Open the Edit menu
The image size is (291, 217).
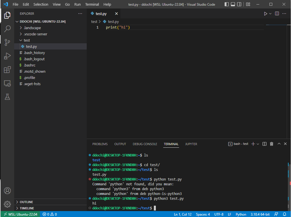(x=26, y=4)
